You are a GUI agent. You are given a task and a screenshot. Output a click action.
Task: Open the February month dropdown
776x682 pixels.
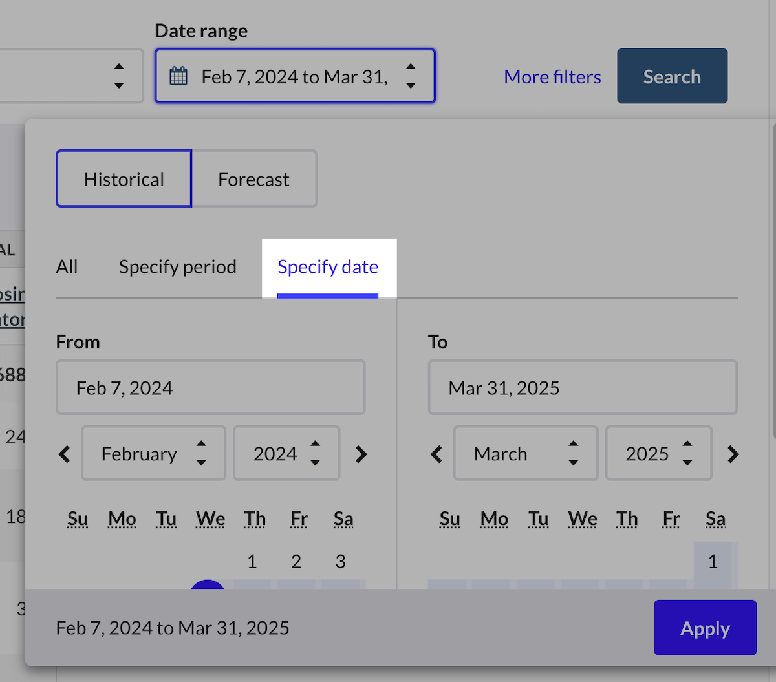tap(153, 453)
